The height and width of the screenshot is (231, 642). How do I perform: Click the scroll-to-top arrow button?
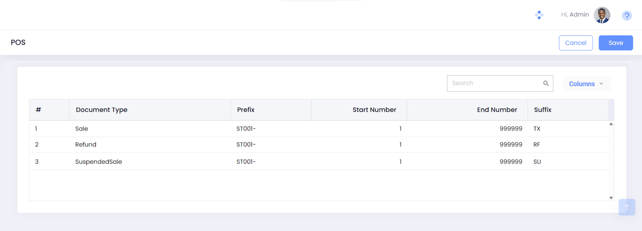pyautogui.click(x=626, y=207)
